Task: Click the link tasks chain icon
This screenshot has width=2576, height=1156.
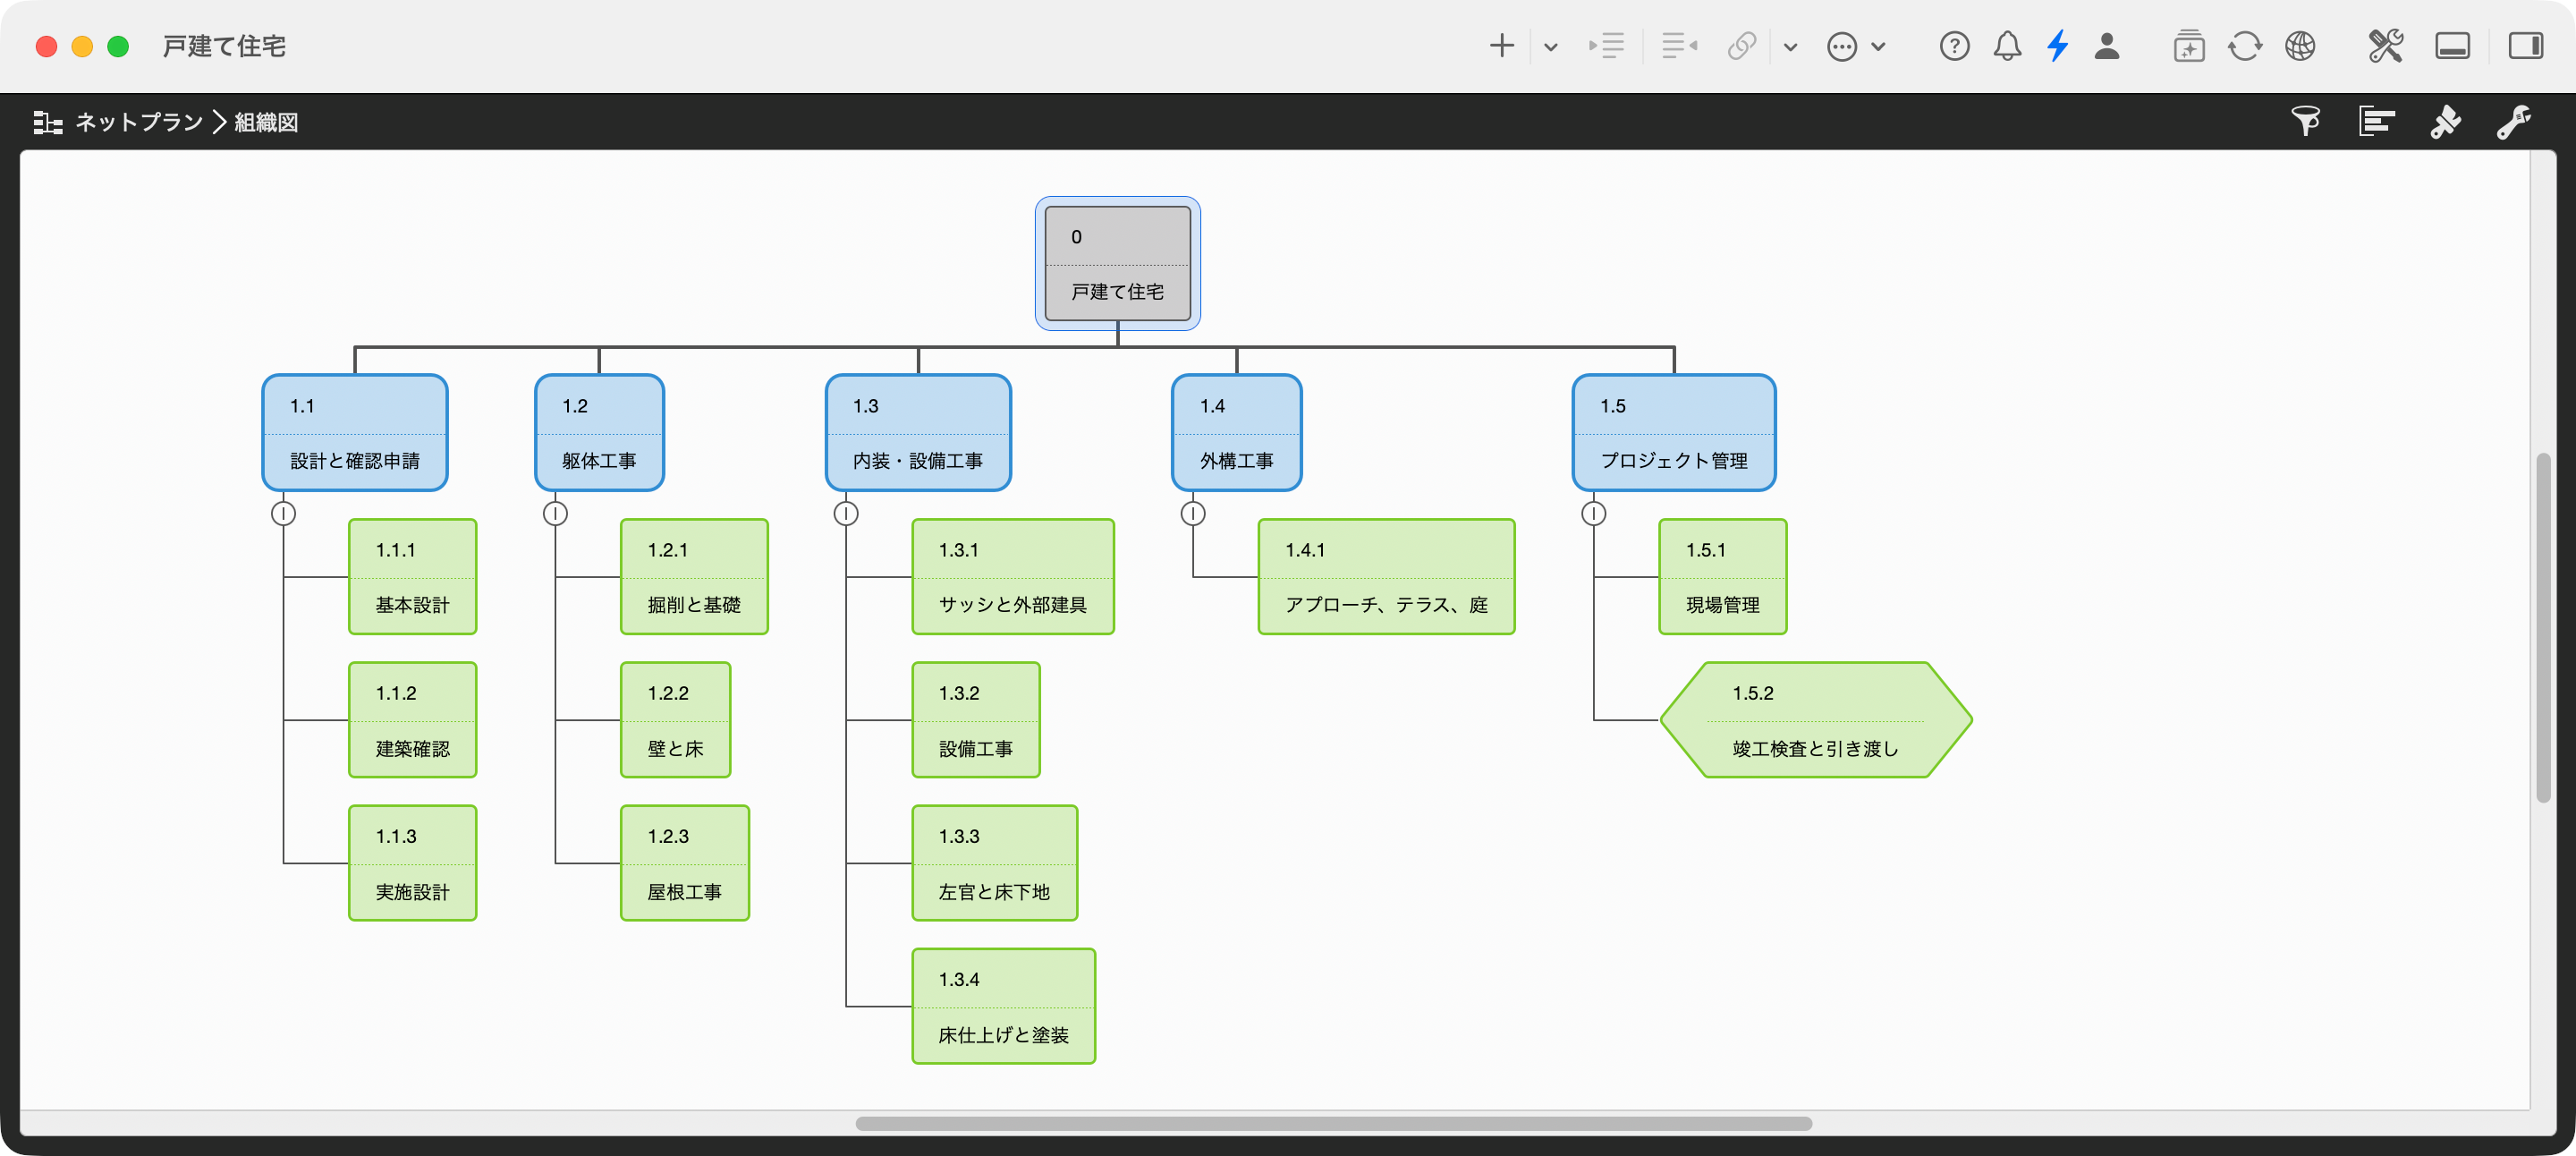Action: pos(1741,46)
